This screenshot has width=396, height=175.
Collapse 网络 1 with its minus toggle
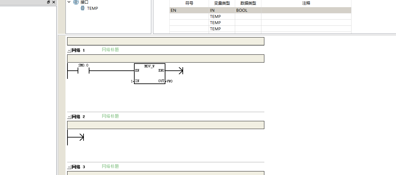pyautogui.click(x=69, y=51)
